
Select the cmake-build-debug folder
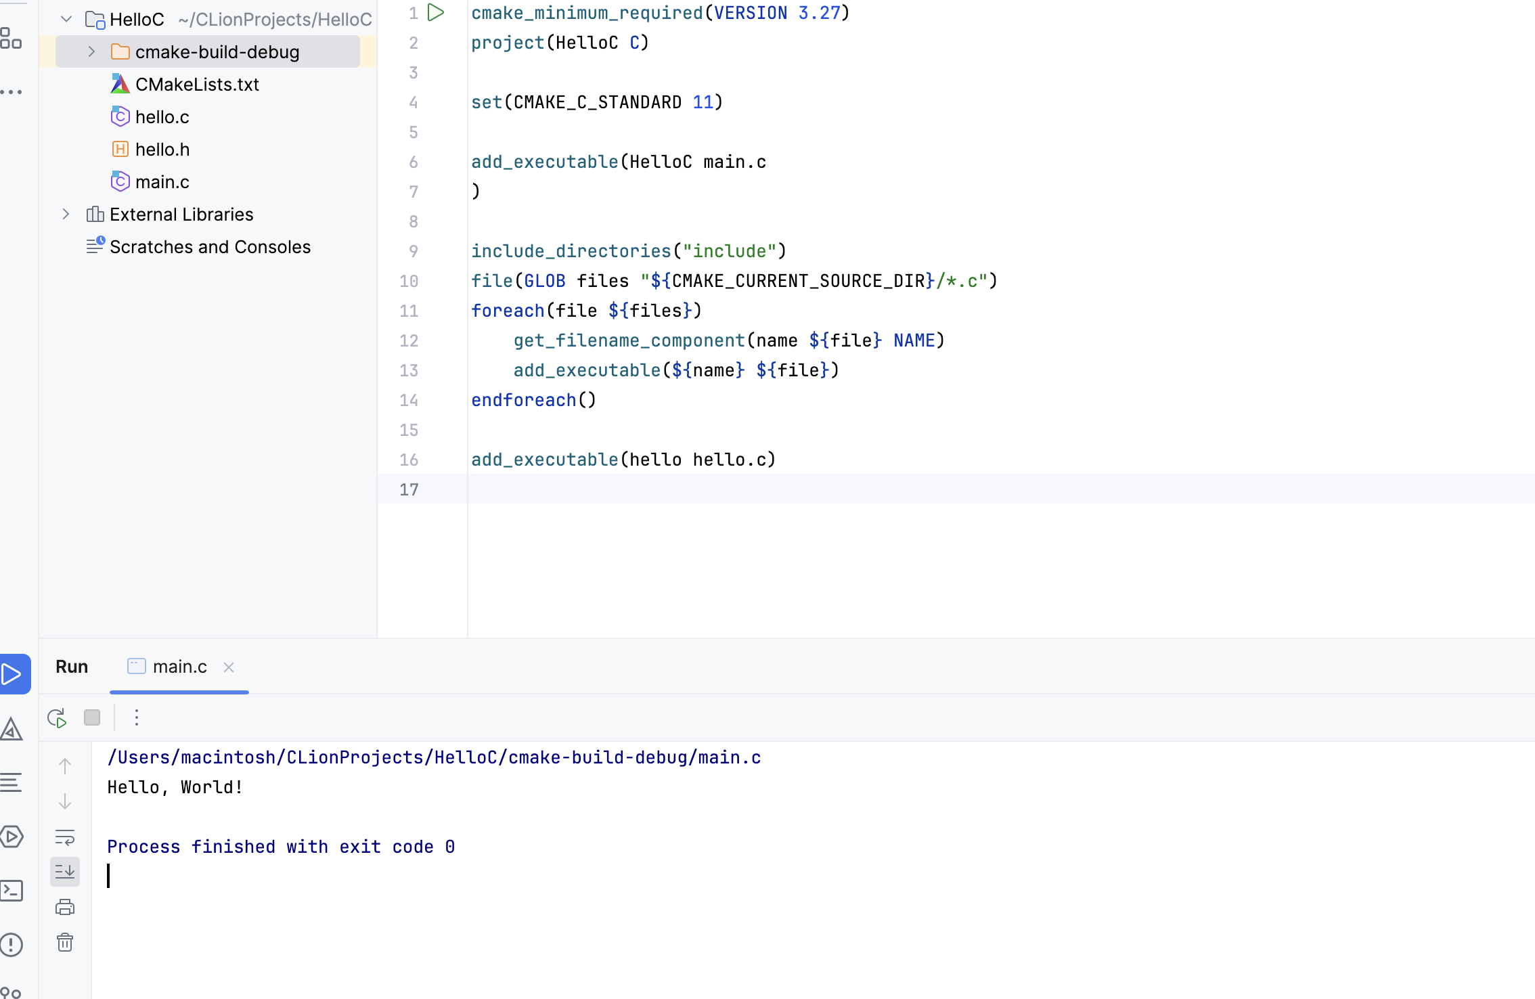(208, 51)
